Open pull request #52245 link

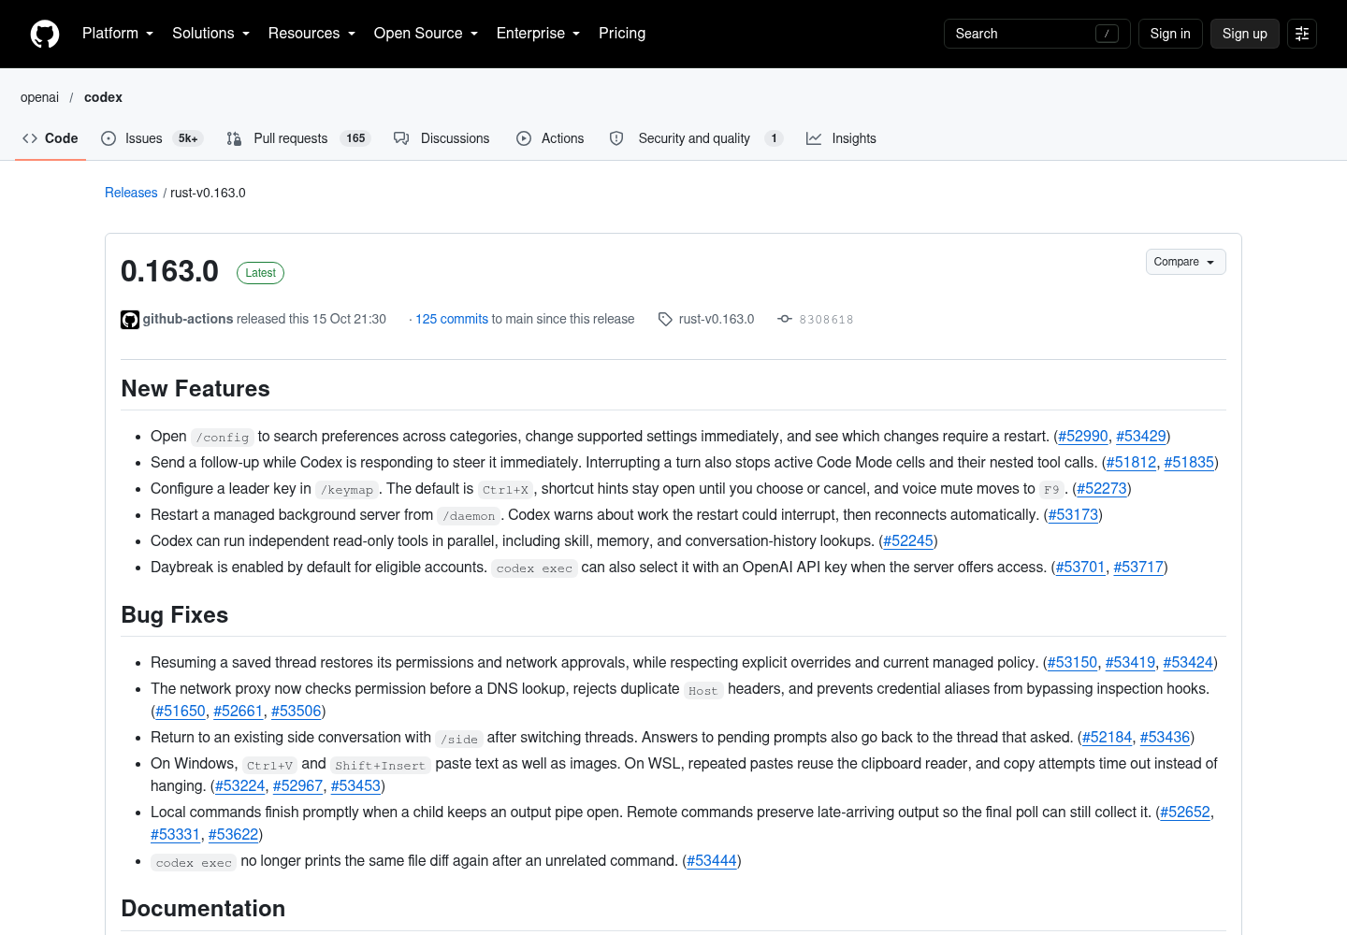tap(908, 541)
